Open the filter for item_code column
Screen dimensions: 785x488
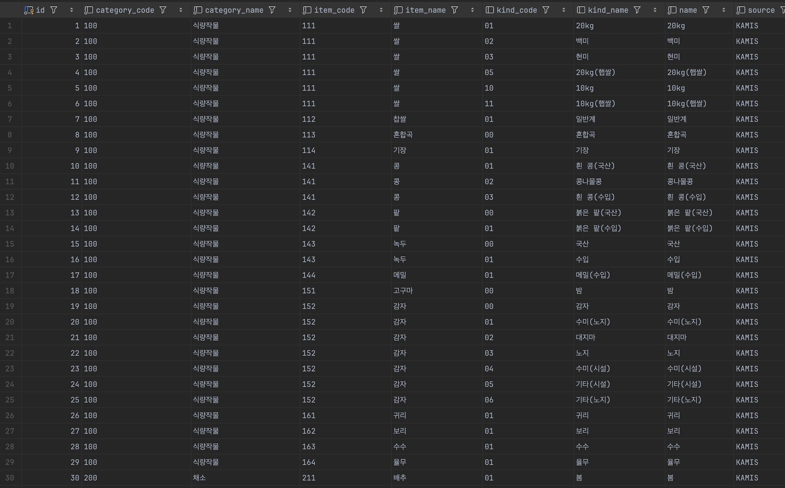363,10
